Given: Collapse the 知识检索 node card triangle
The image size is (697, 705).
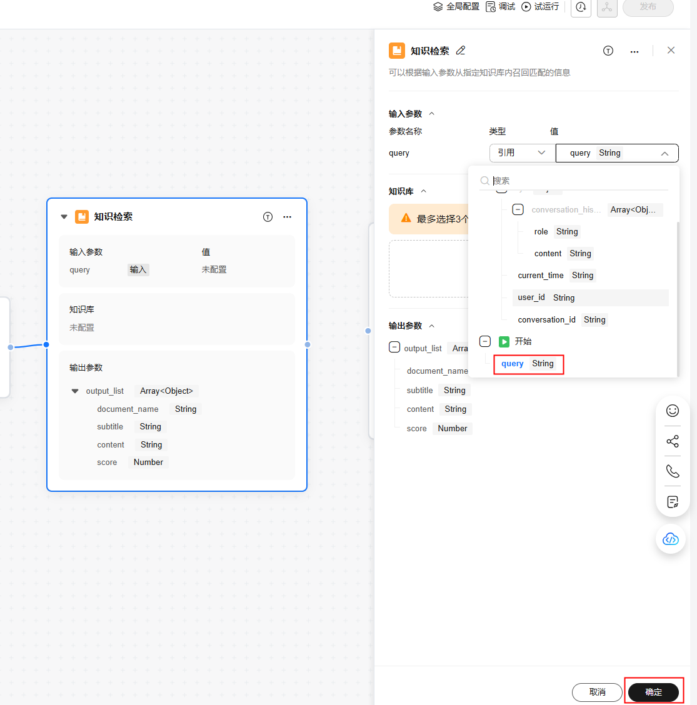Looking at the screenshot, I should click(x=64, y=217).
